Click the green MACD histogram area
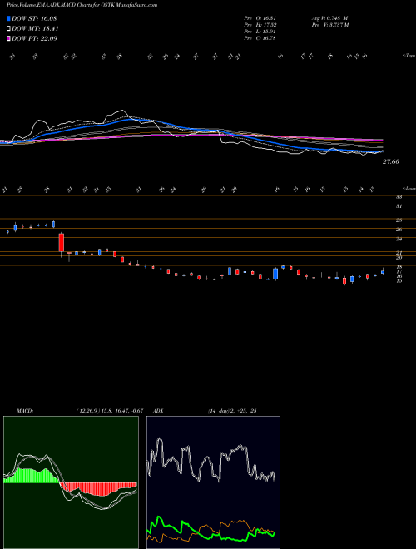This screenshot has width=416, height=549. (x=32, y=476)
